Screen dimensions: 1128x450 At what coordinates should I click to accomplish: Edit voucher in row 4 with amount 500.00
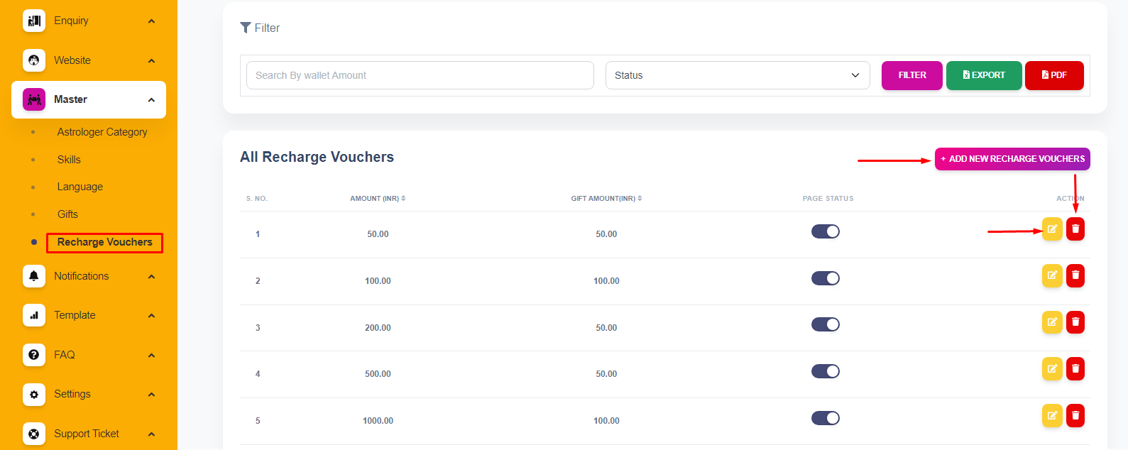(x=1052, y=369)
